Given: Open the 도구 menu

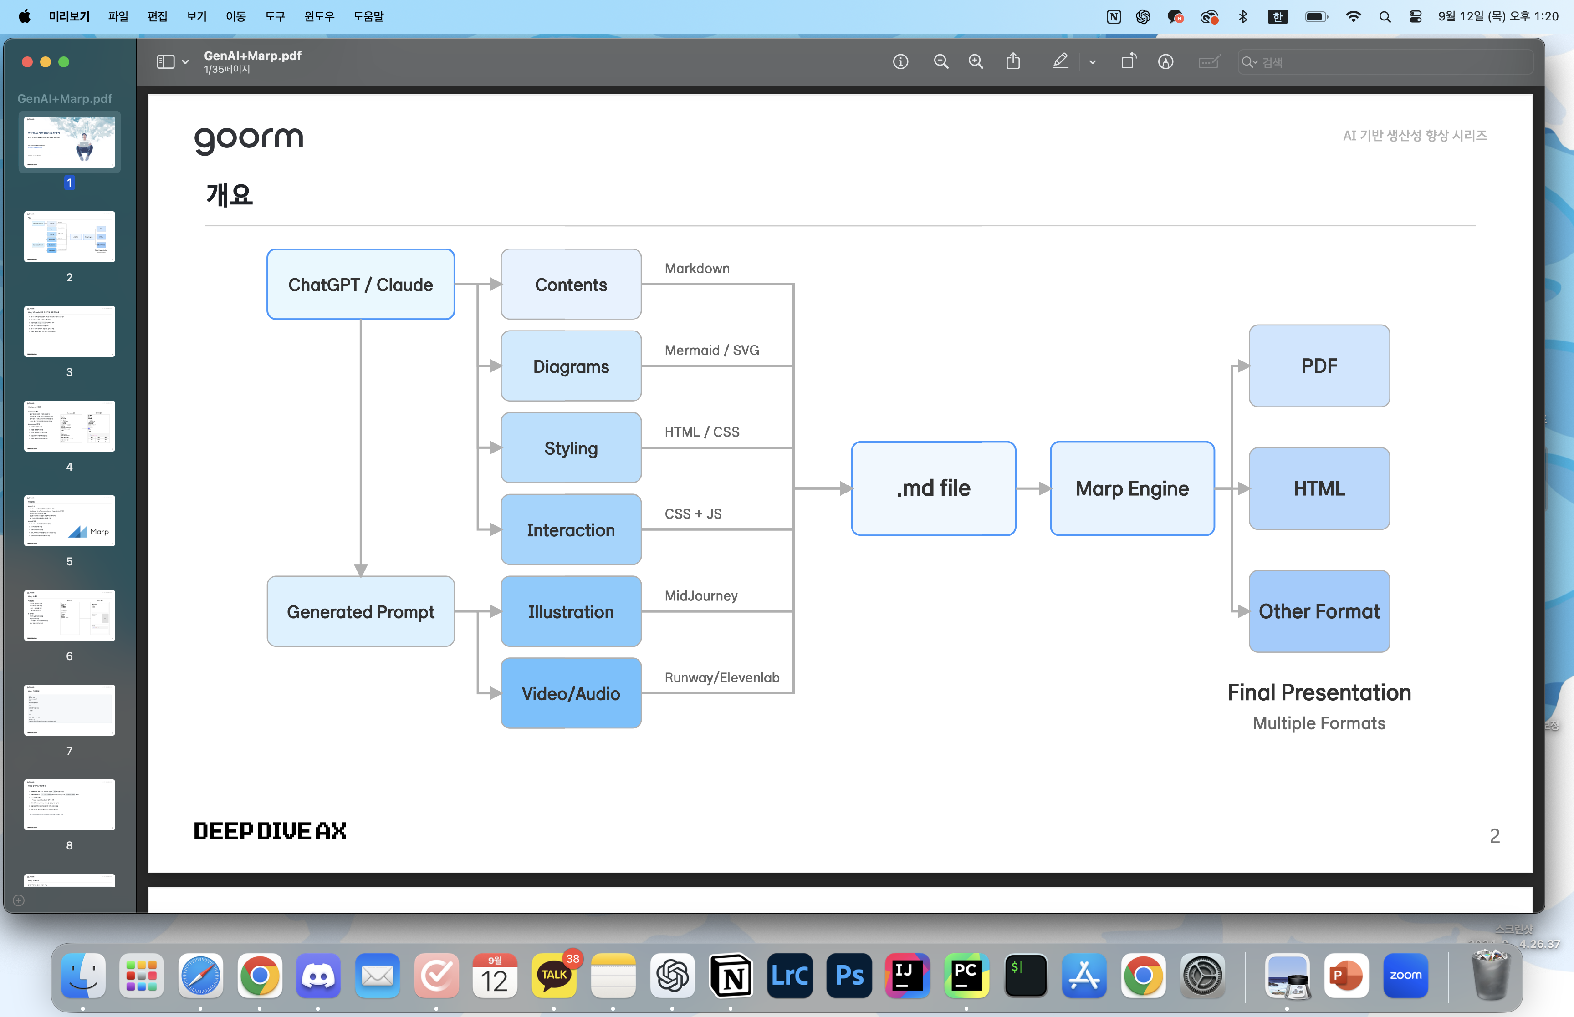Looking at the screenshot, I should (x=275, y=16).
